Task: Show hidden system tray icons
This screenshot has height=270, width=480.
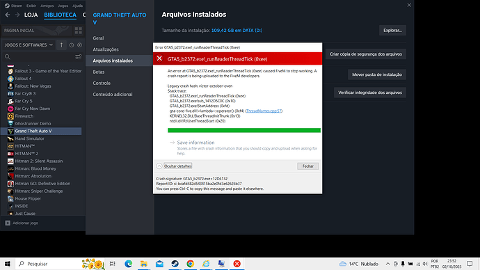Action: click(x=388, y=264)
